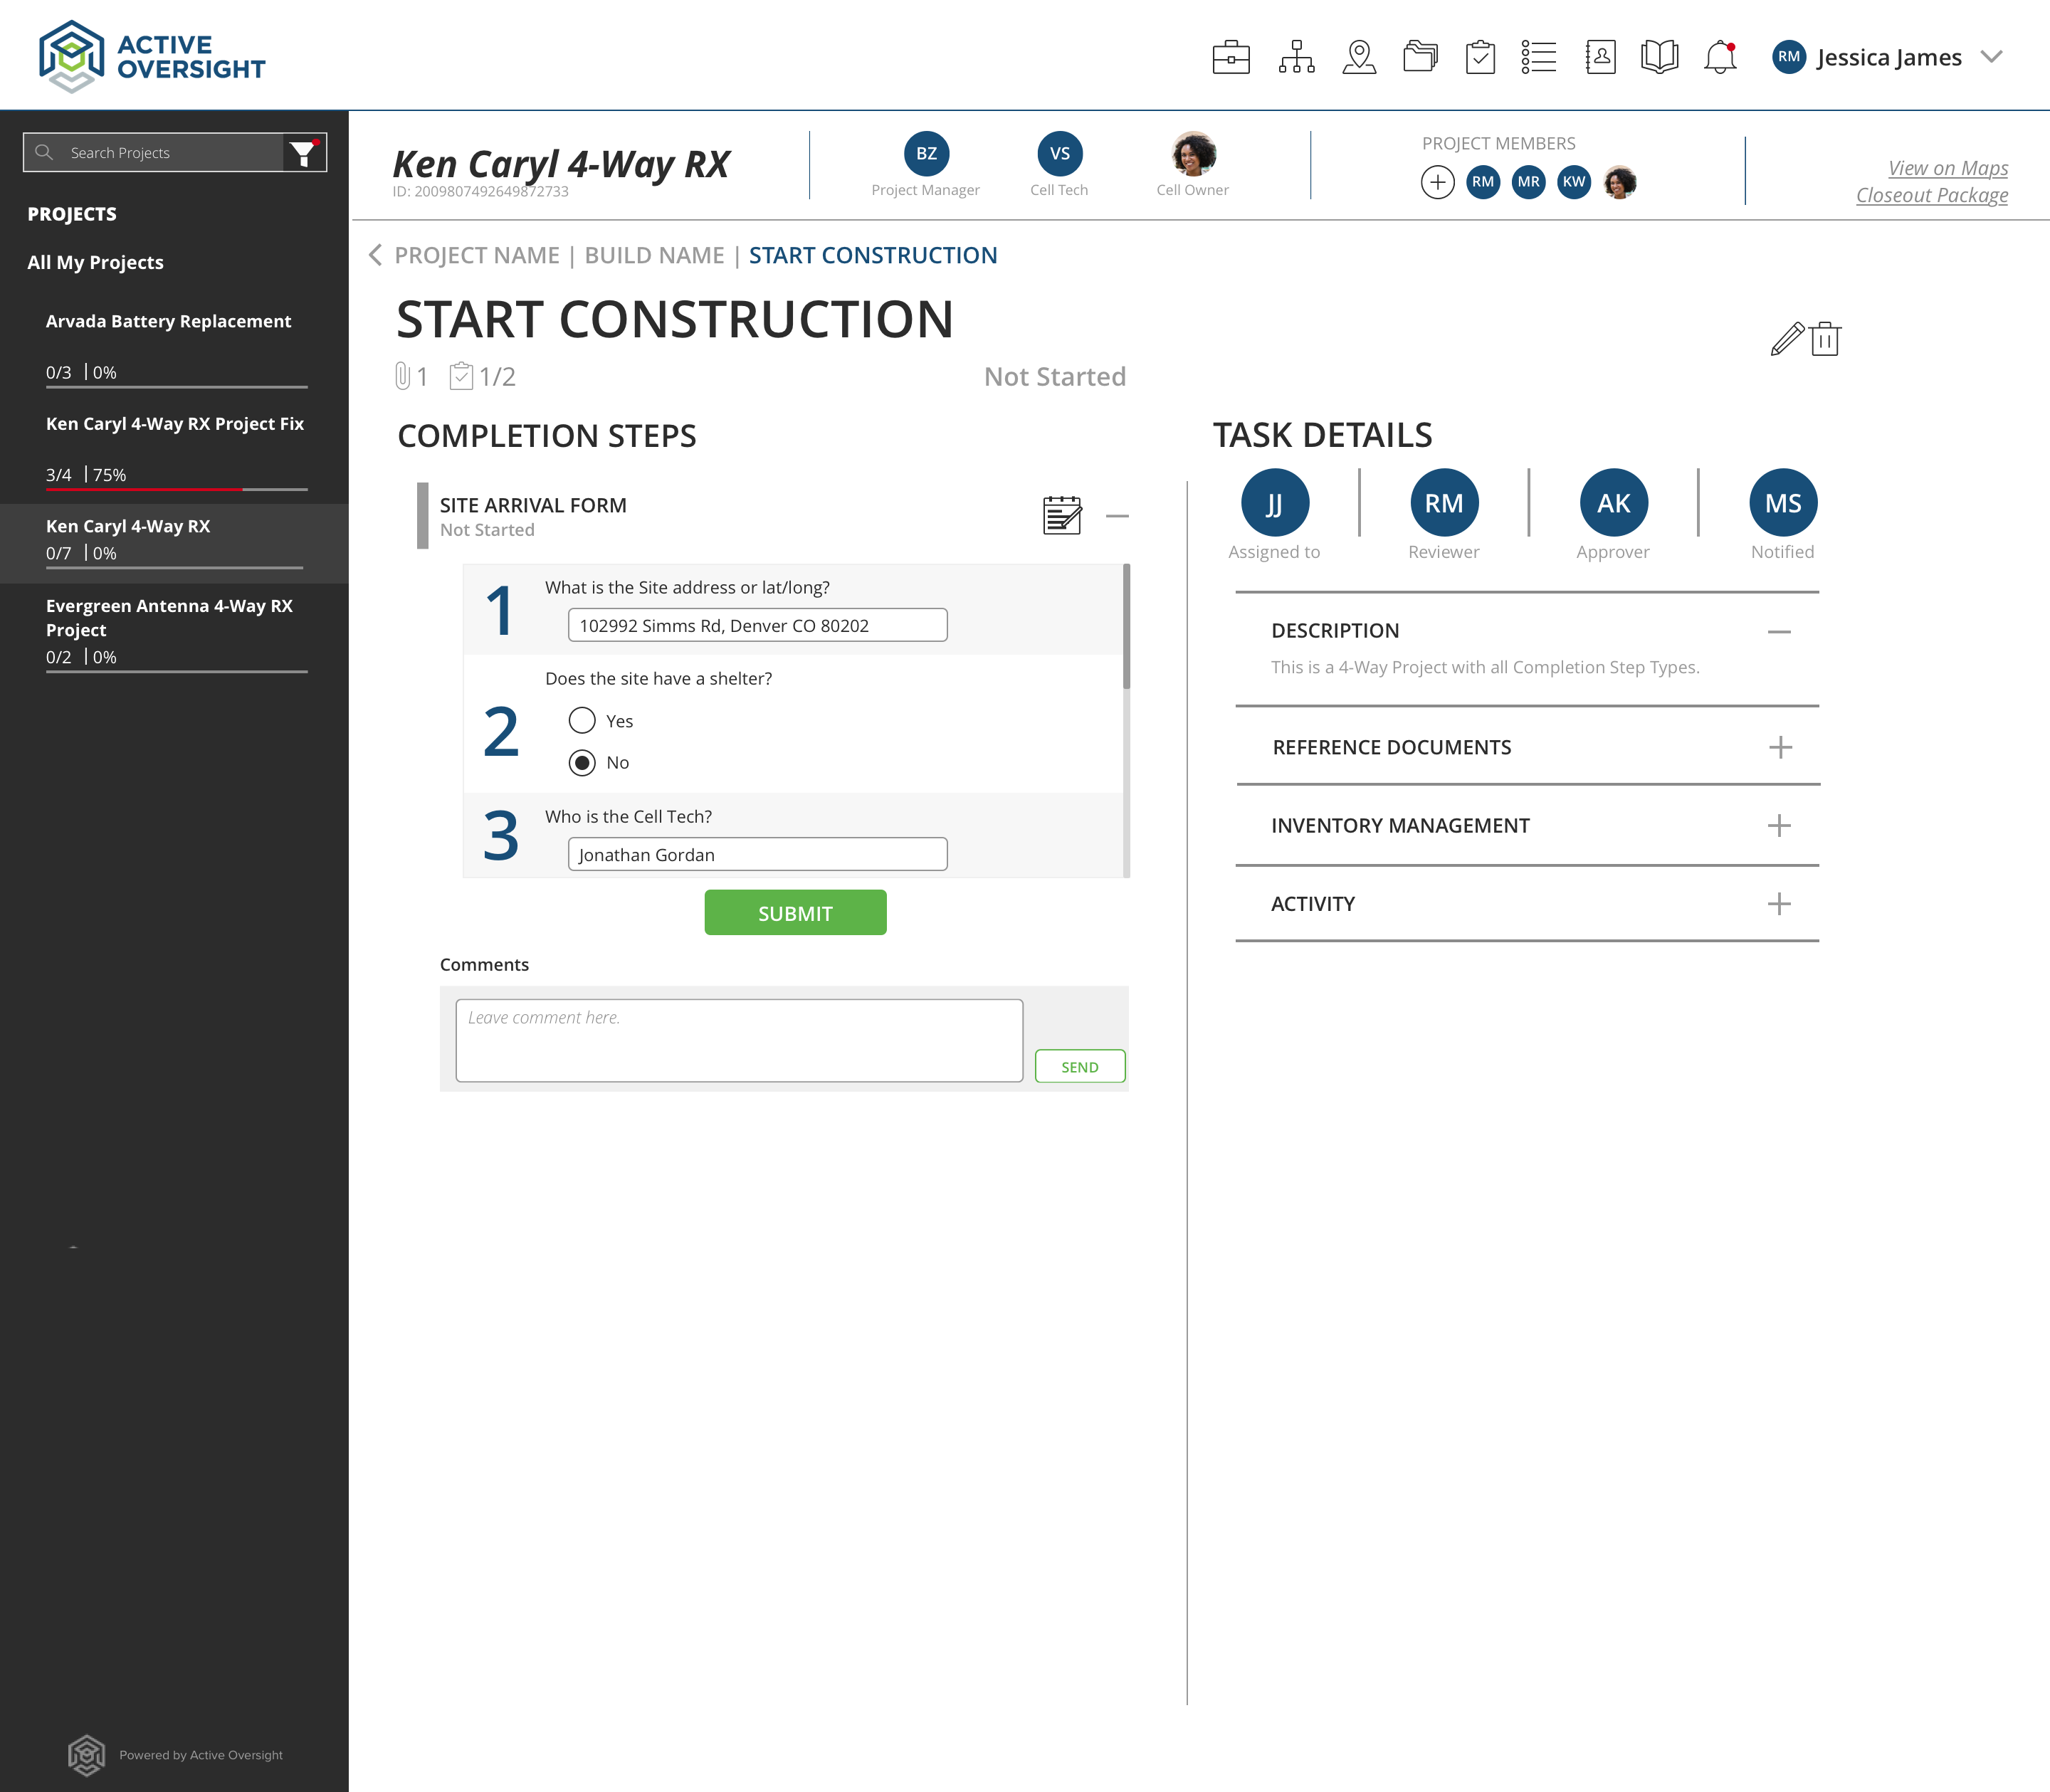The height and width of the screenshot is (1792, 2050).
Task: Select Yes for the site shelter question
Action: [x=583, y=720]
